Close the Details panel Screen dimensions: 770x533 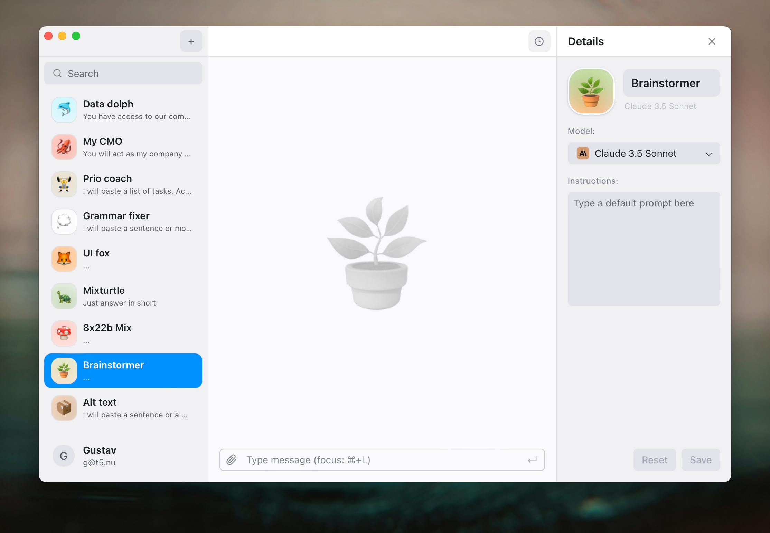coord(712,42)
